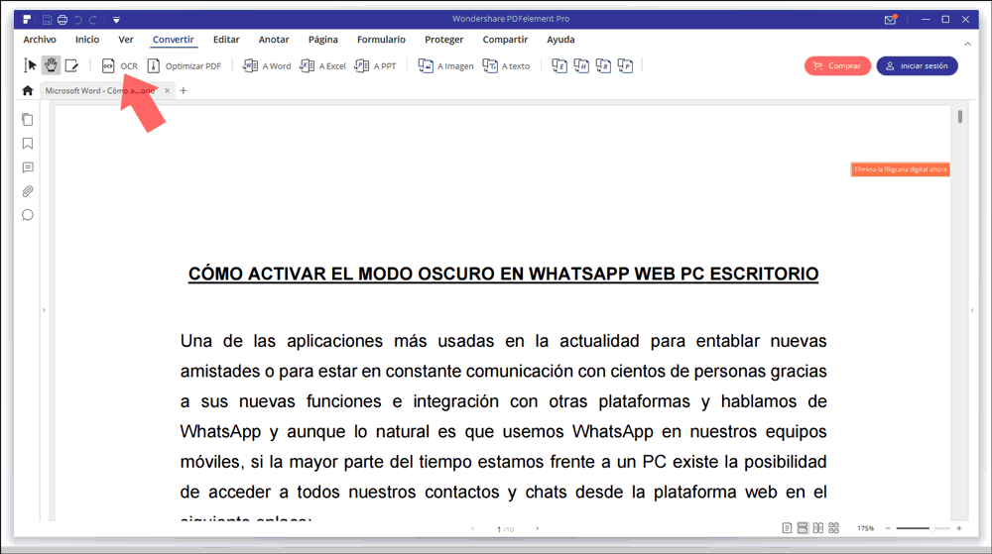Switch to the Anotar tab

click(x=274, y=40)
